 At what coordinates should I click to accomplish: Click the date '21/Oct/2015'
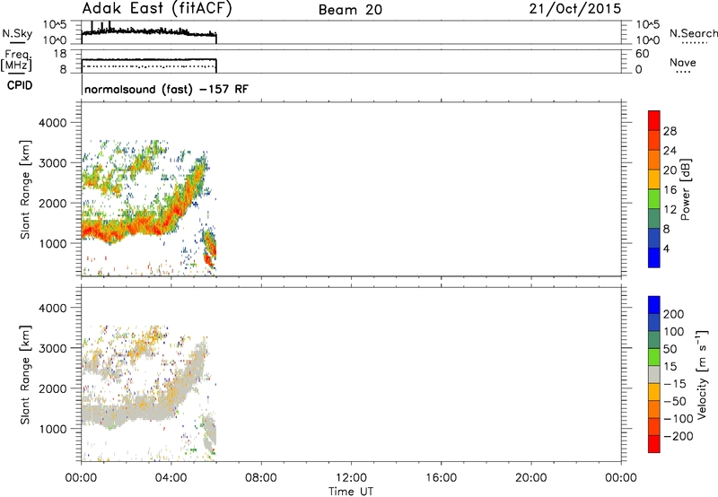pos(575,9)
